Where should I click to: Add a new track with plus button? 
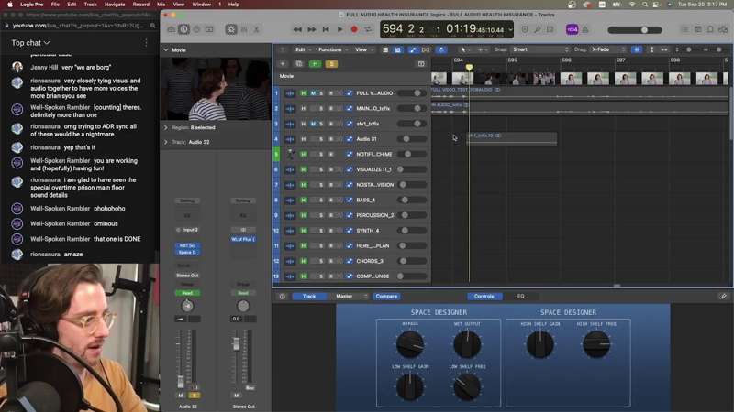283,64
